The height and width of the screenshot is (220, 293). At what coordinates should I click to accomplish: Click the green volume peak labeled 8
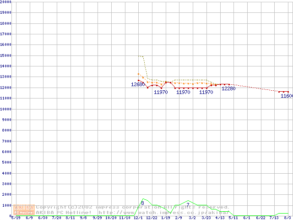[143, 199]
